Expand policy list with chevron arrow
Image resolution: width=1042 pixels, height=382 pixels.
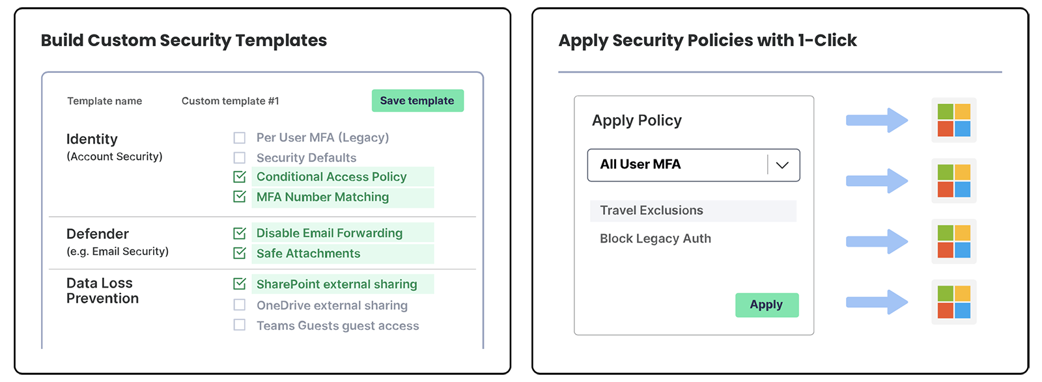pyautogui.click(x=782, y=165)
